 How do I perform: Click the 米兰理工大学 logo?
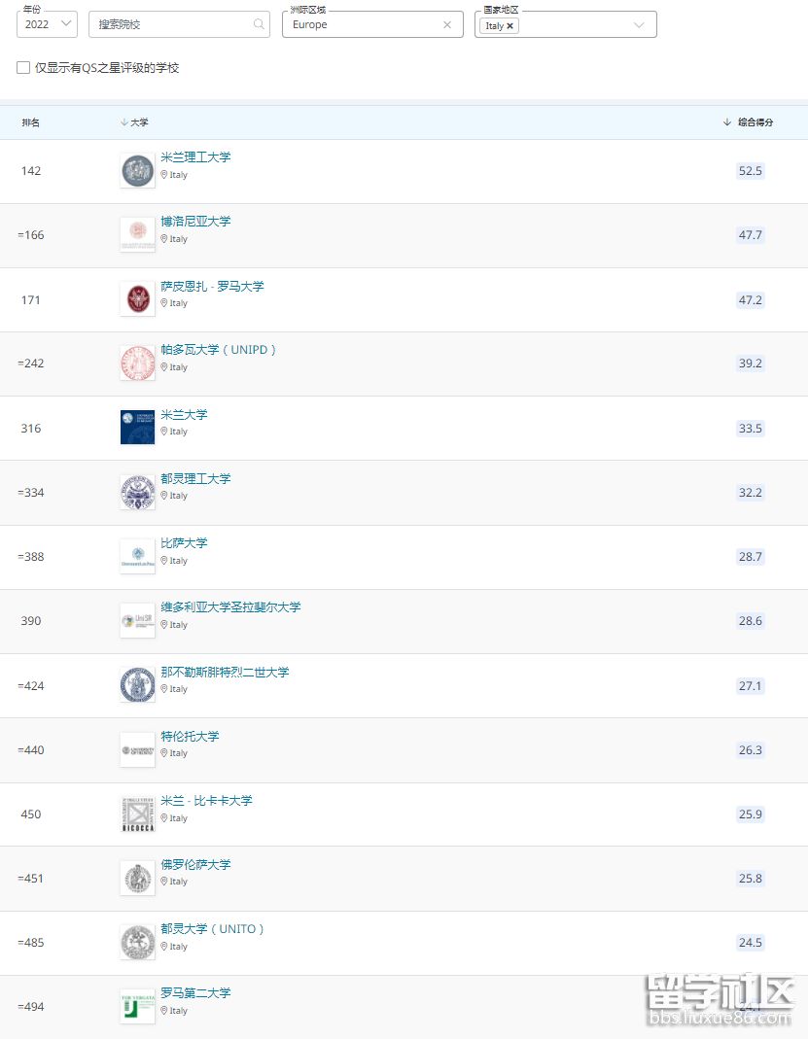137,171
